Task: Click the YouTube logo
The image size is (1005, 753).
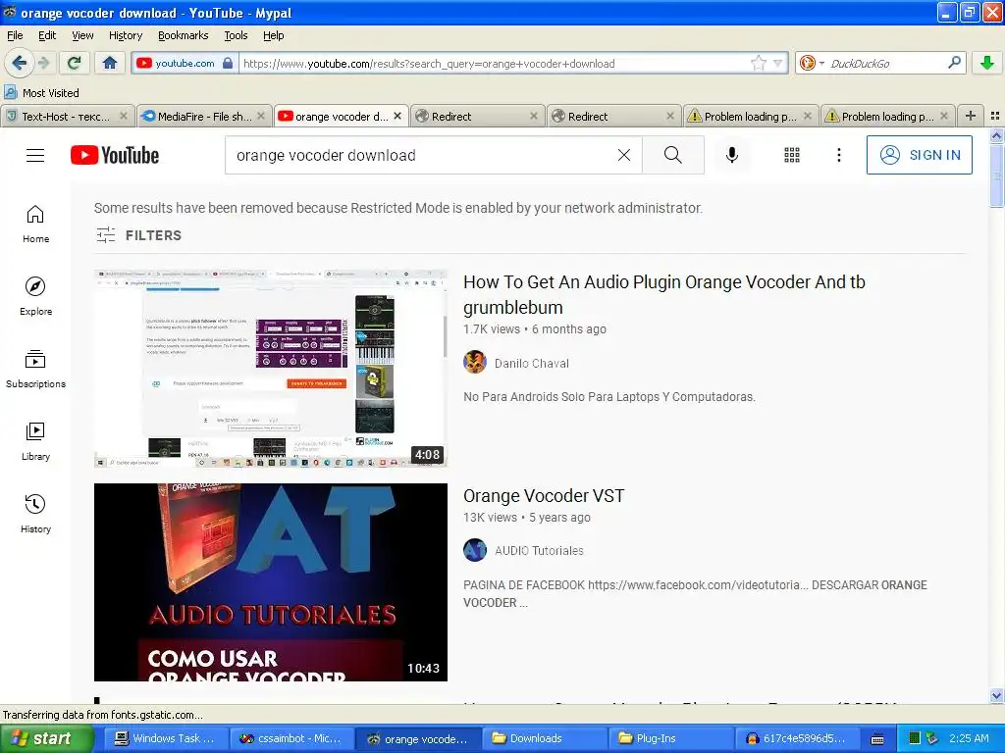Action: (x=115, y=155)
